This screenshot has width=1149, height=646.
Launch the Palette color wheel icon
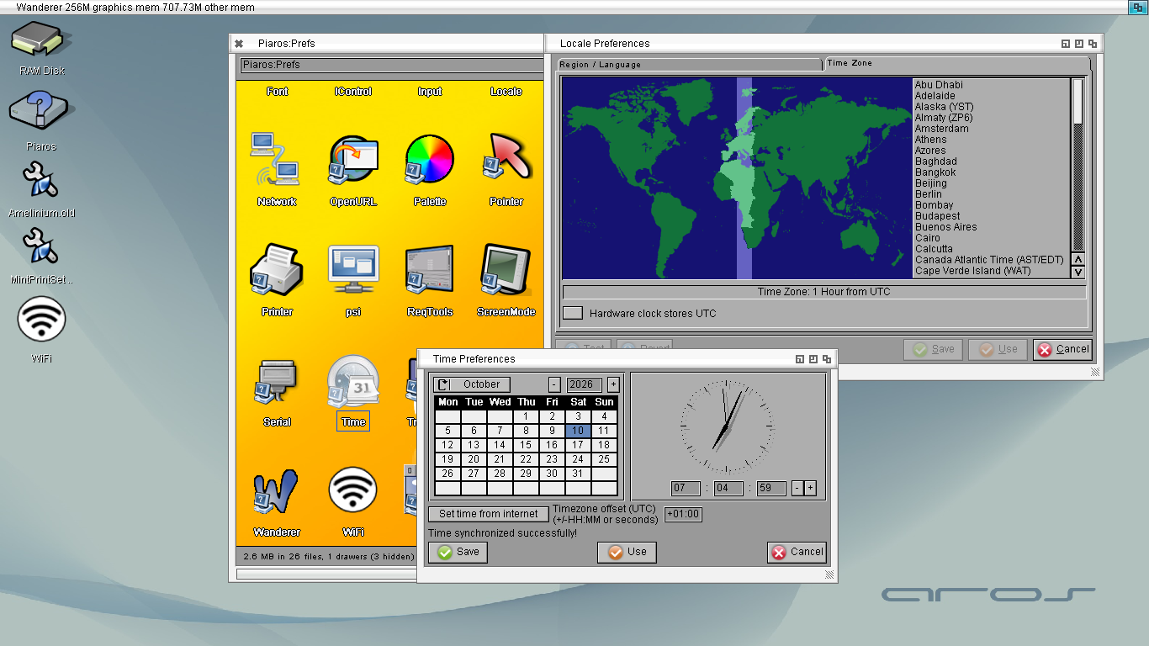(x=430, y=160)
